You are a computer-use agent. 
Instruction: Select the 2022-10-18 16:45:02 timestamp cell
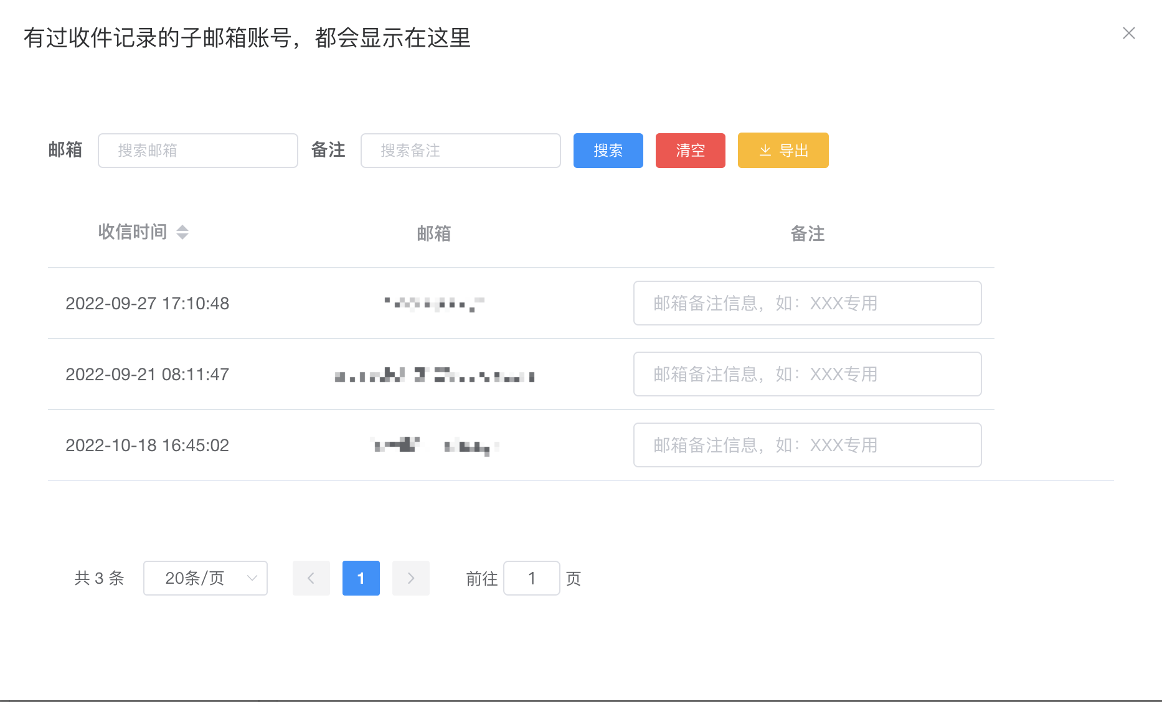click(148, 446)
